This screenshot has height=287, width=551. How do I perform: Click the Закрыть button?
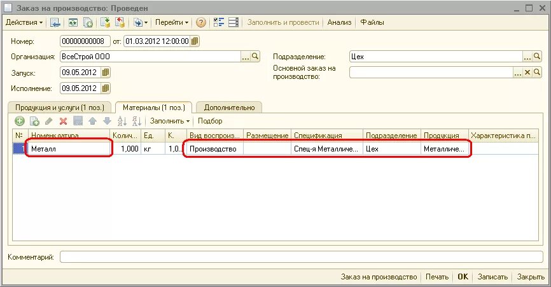click(531, 277)
